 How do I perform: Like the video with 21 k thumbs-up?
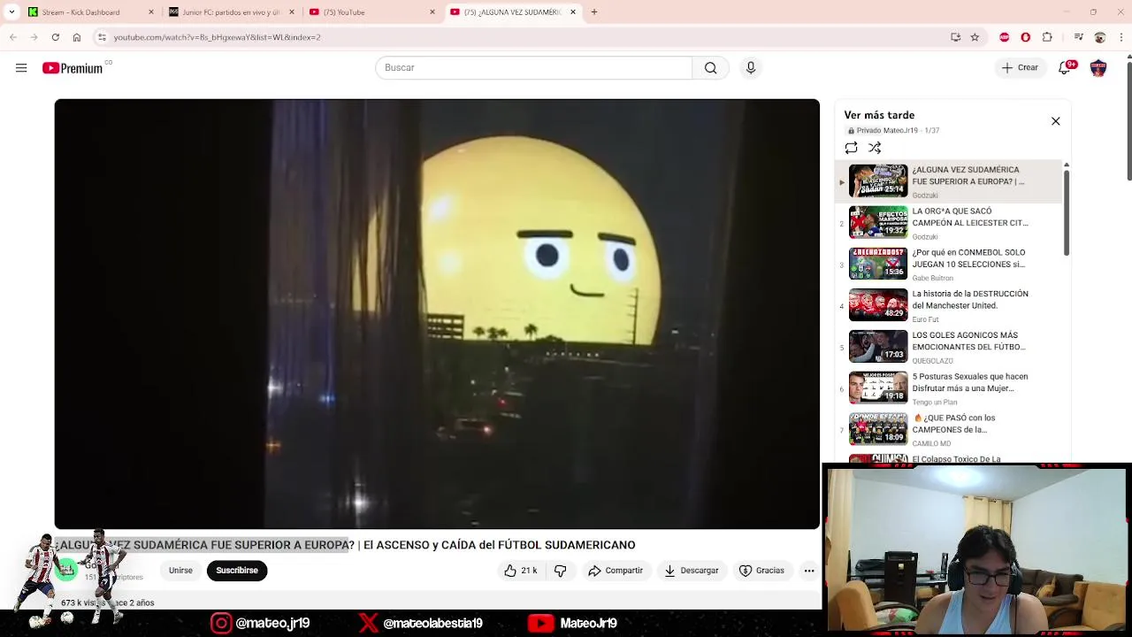click(521, 571)
